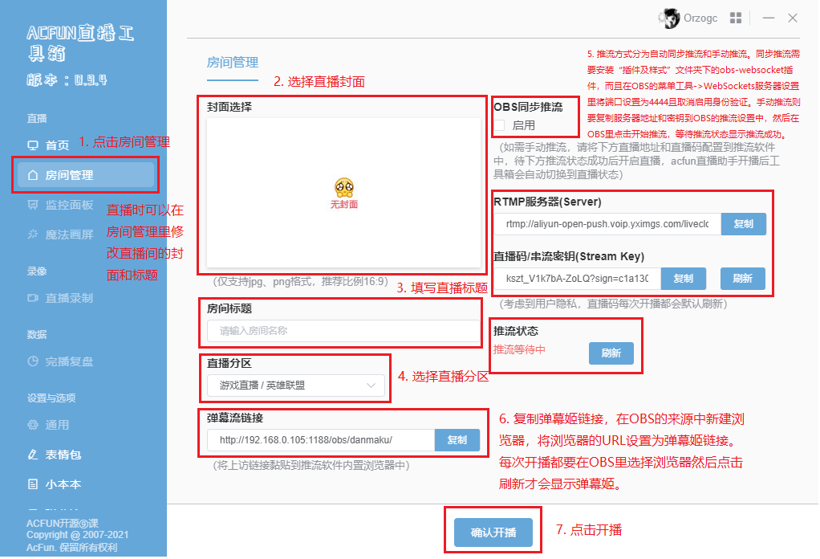Click the 无封面 emoji placeholder

click(344, 187)
